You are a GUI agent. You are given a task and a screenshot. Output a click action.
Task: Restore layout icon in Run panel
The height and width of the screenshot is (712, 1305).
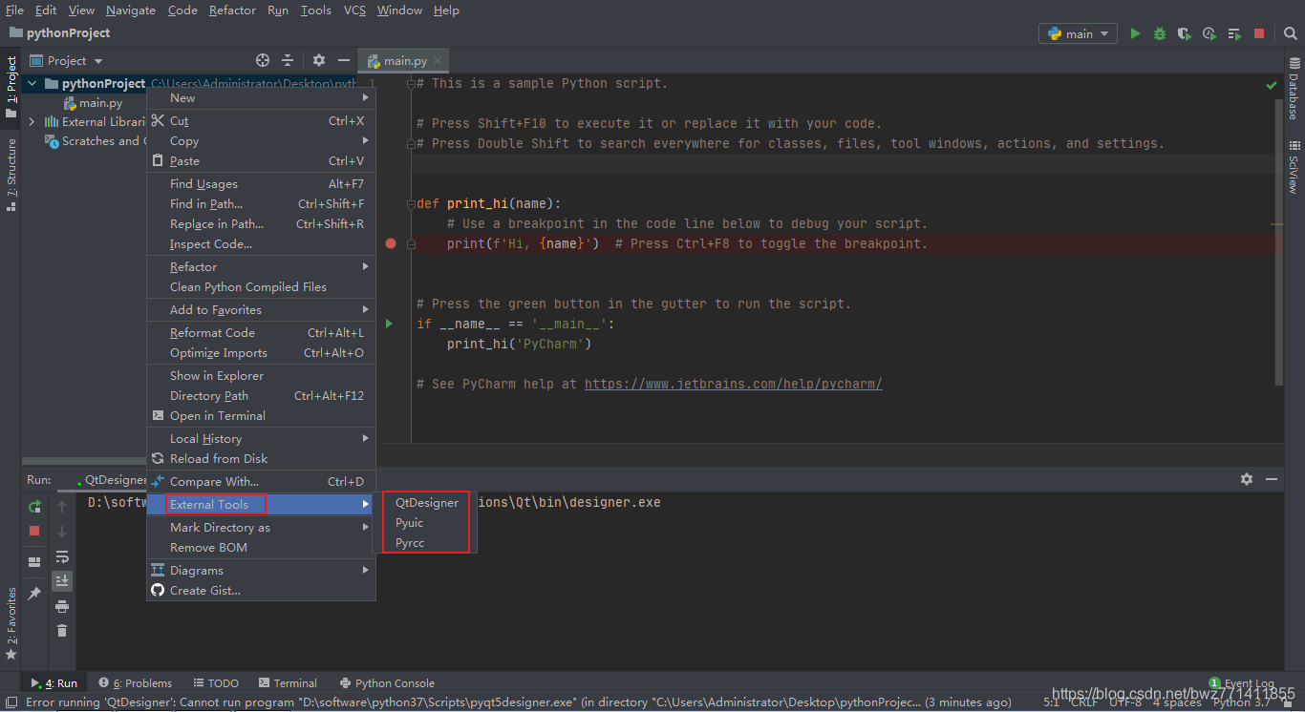click(34, 562)
